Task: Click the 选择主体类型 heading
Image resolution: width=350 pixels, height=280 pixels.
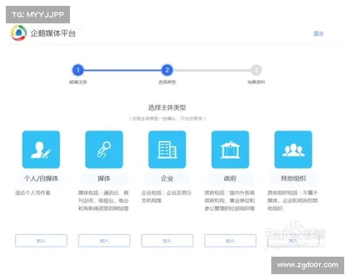Action: coord(167,107)
